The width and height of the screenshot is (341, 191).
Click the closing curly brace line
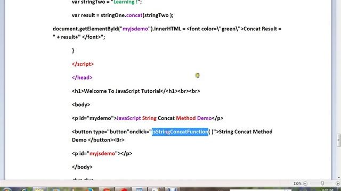pyautogui.click(x=73, y=50)
